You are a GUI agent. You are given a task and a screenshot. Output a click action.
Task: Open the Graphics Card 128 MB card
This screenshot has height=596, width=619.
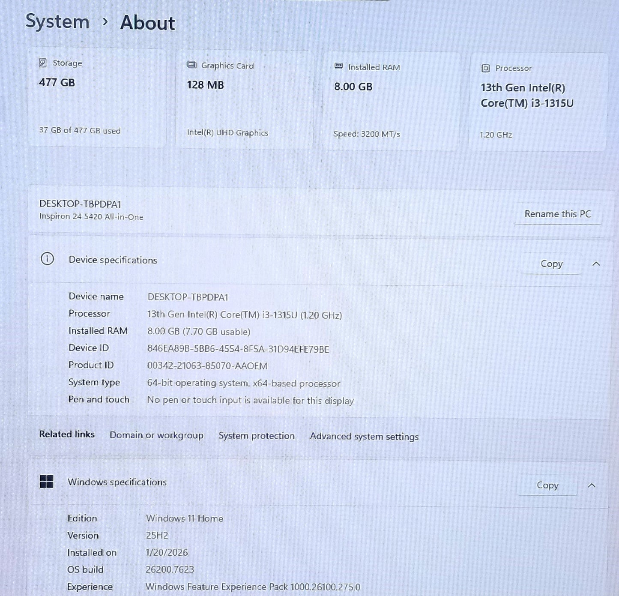[245, 100]
